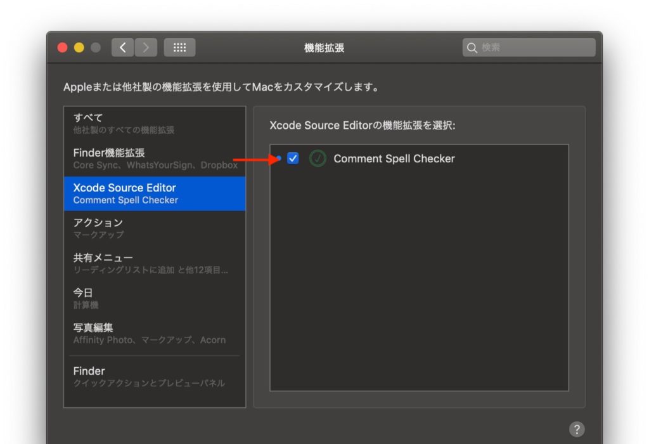This screenshot has height=444, width=649.
Task: Click the forward navigation arrow button
Action: [x=146, y=48]
